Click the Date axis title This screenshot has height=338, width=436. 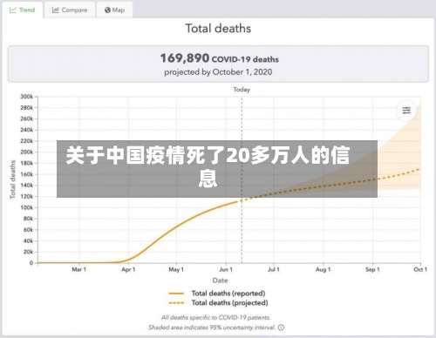[x=220, y=281]
